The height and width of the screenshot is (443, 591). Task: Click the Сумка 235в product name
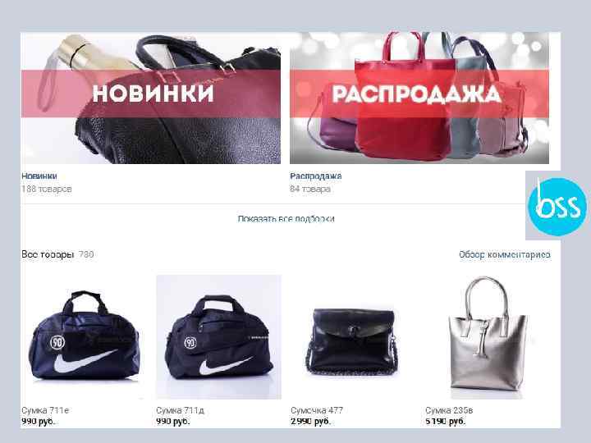[449, 410]
